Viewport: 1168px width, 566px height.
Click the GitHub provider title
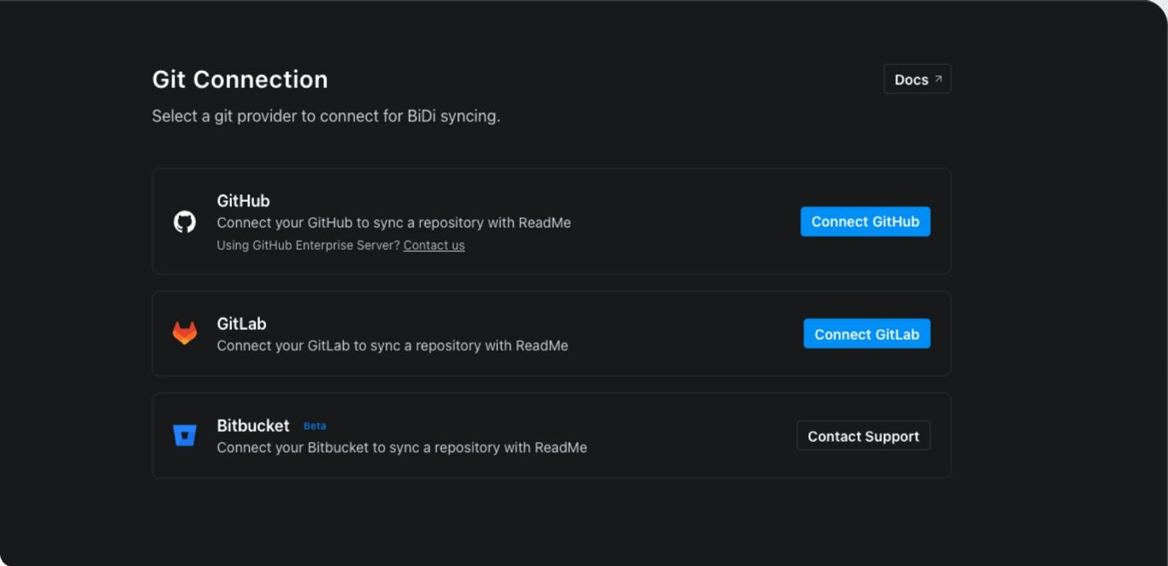coord(244,201)
